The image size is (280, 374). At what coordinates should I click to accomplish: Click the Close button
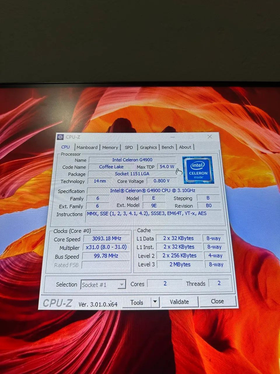[x=217, y=301]
